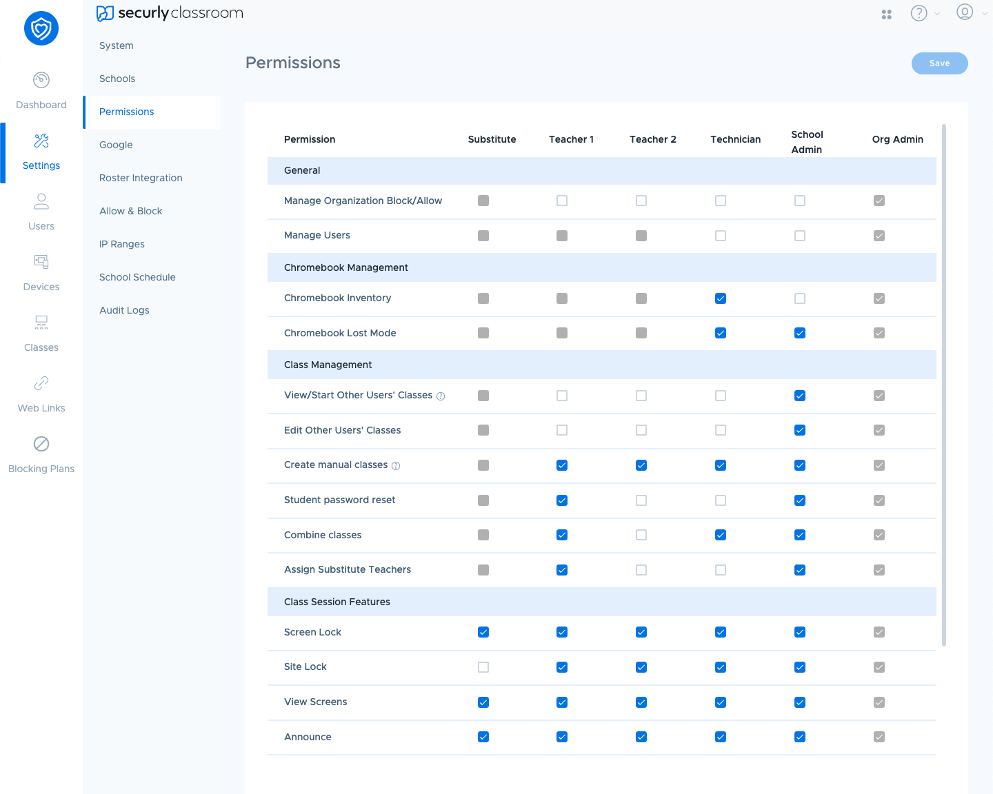
Task: Check Chromebook Inventory for School Admin
Action: coord(800,298)
